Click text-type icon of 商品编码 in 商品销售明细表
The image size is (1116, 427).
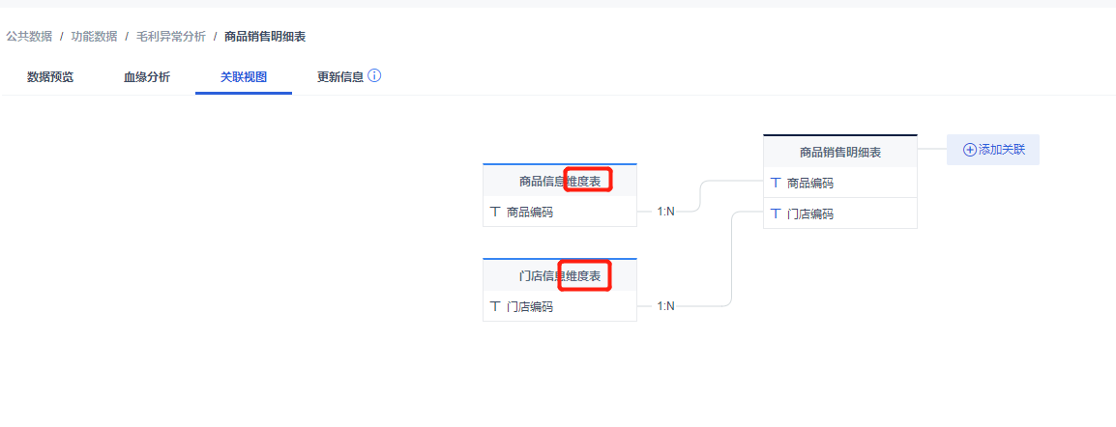(x=776, y=183)
